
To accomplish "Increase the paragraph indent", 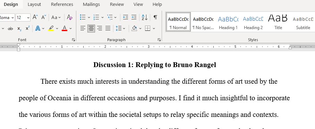I will pos(134,17).
